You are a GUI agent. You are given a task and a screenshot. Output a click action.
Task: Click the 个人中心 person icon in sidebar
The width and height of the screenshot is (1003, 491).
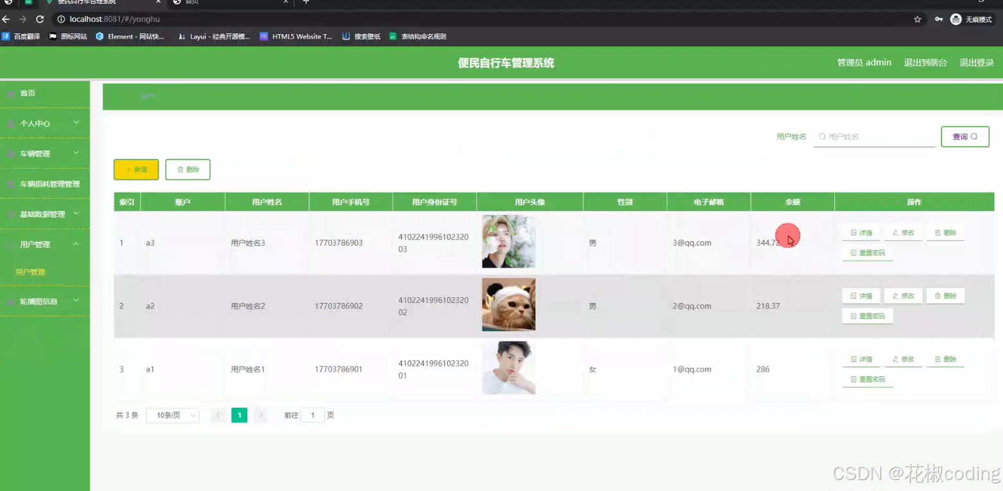pyautogui.click(x=12, y=123)
